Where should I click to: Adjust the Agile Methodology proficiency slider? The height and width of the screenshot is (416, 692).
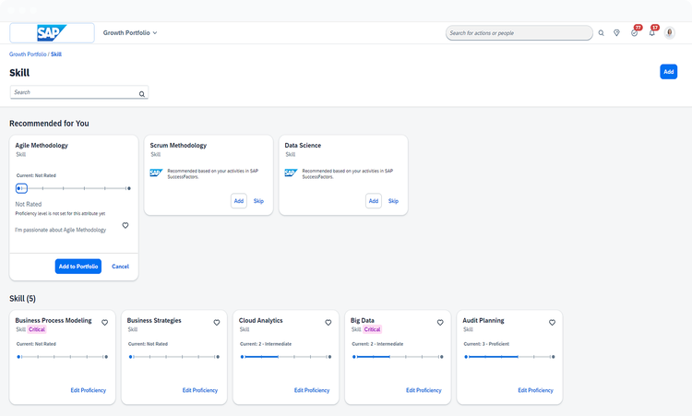point(73,188)
